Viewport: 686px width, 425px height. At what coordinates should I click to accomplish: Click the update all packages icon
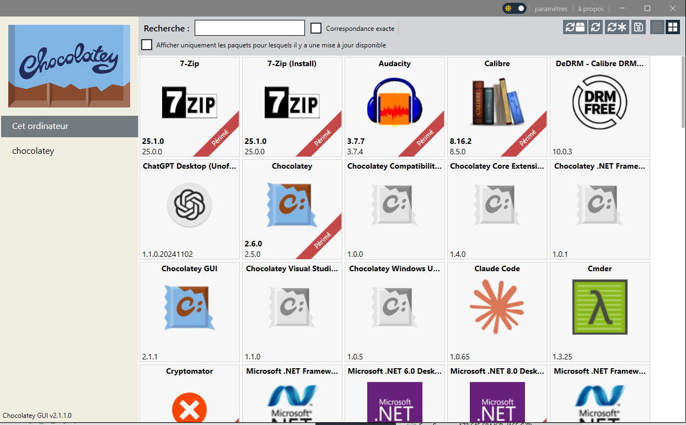tap(575, 26)
